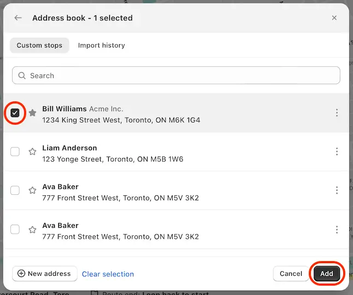353x295 pixels.
Task: Unfavorite Bill Williams with the filled star
Action: click(32, 113)
